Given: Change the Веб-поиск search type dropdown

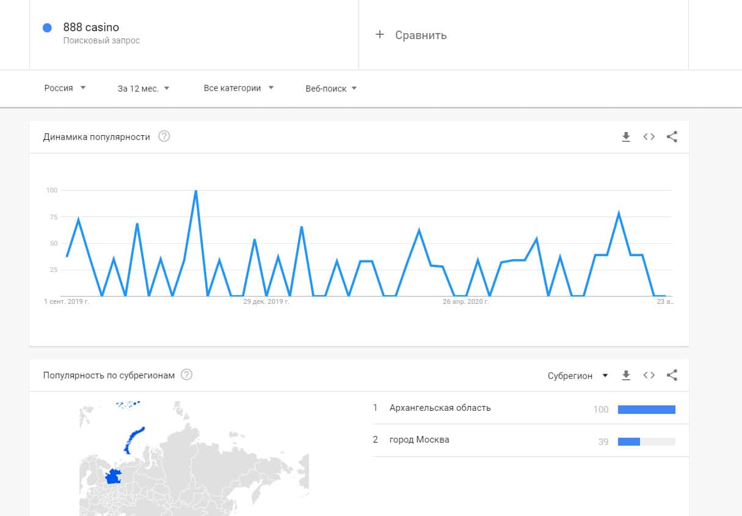Looking at the screenshot, I should click(331, 89).
